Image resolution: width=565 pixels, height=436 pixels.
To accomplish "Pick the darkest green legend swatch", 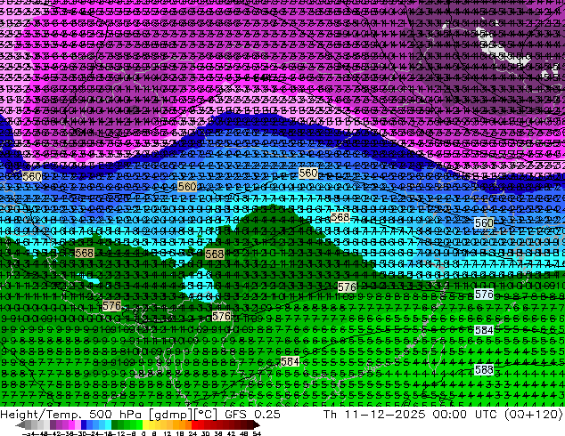I will pyautogui.click(x=115, y=424).
